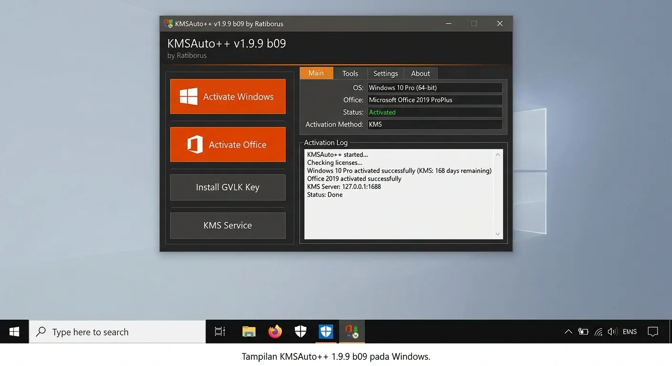The image size is (672, 366).
Task: Switch to the Tools tab
Action: [350, 73]
